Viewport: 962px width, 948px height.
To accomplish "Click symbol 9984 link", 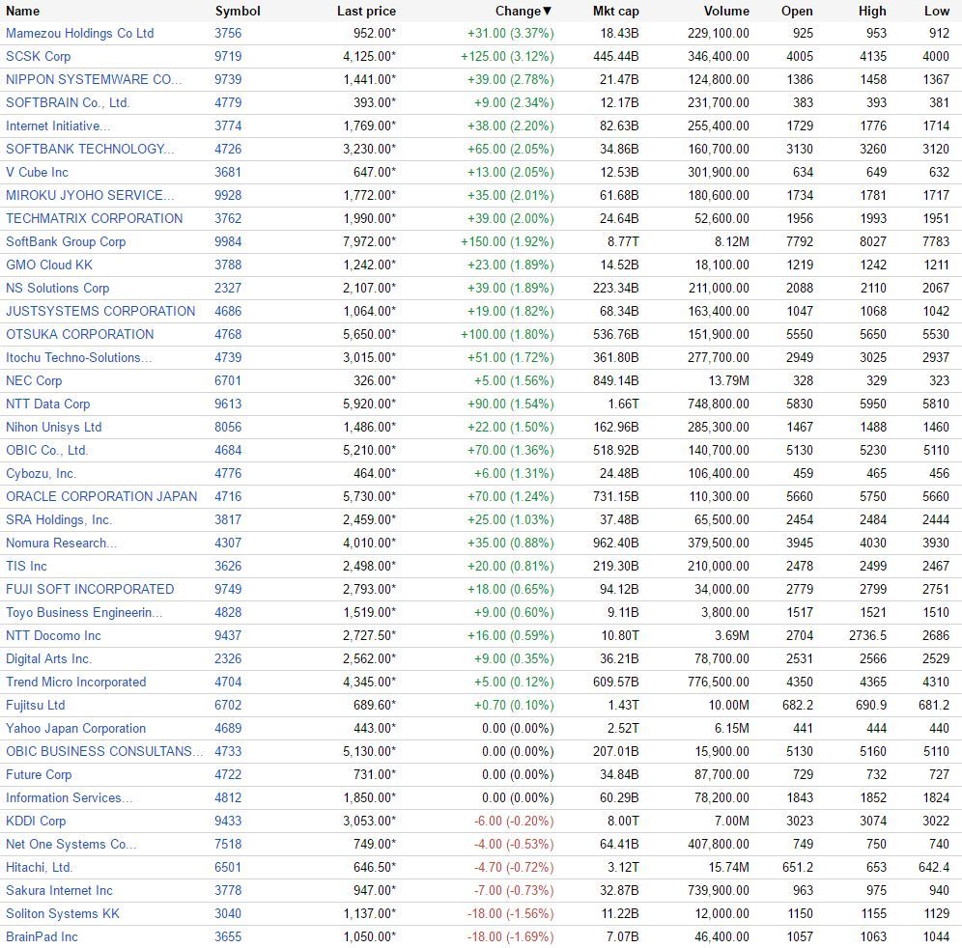I will tap(228, 241).
